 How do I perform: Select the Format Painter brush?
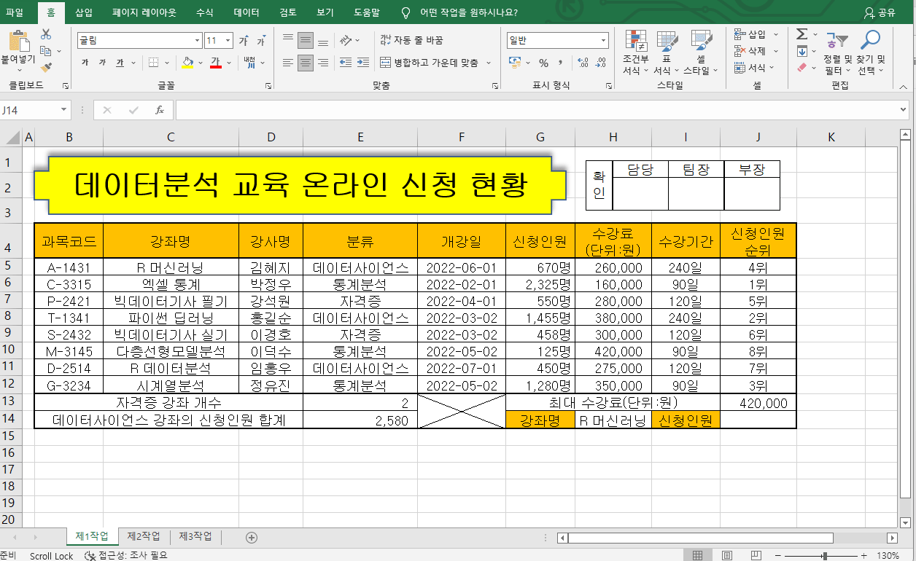(x=46, y=68)
